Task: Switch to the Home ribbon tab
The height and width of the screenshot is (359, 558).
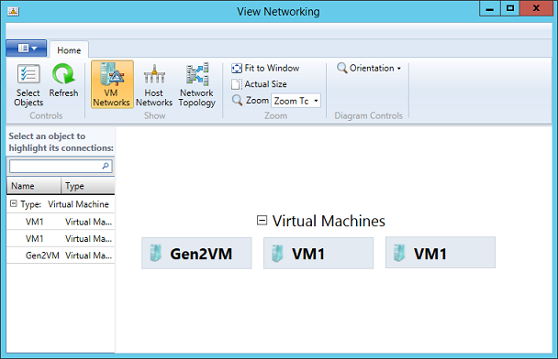Action: [x=69, y=50]
